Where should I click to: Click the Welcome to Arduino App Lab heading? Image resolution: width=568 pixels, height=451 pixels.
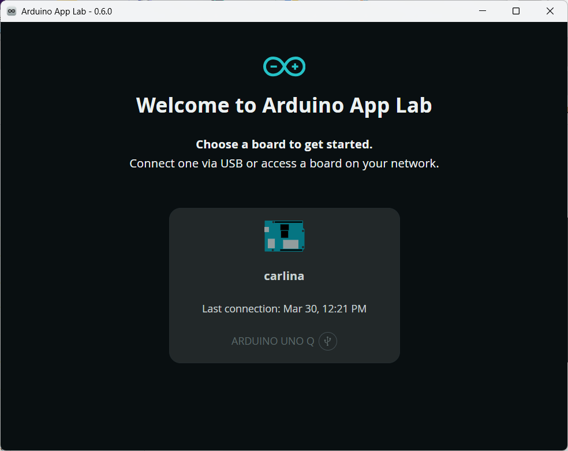pos(284,106)
